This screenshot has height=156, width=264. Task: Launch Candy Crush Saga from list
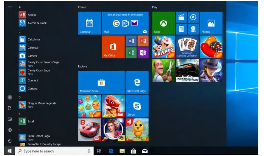(39, 72)
